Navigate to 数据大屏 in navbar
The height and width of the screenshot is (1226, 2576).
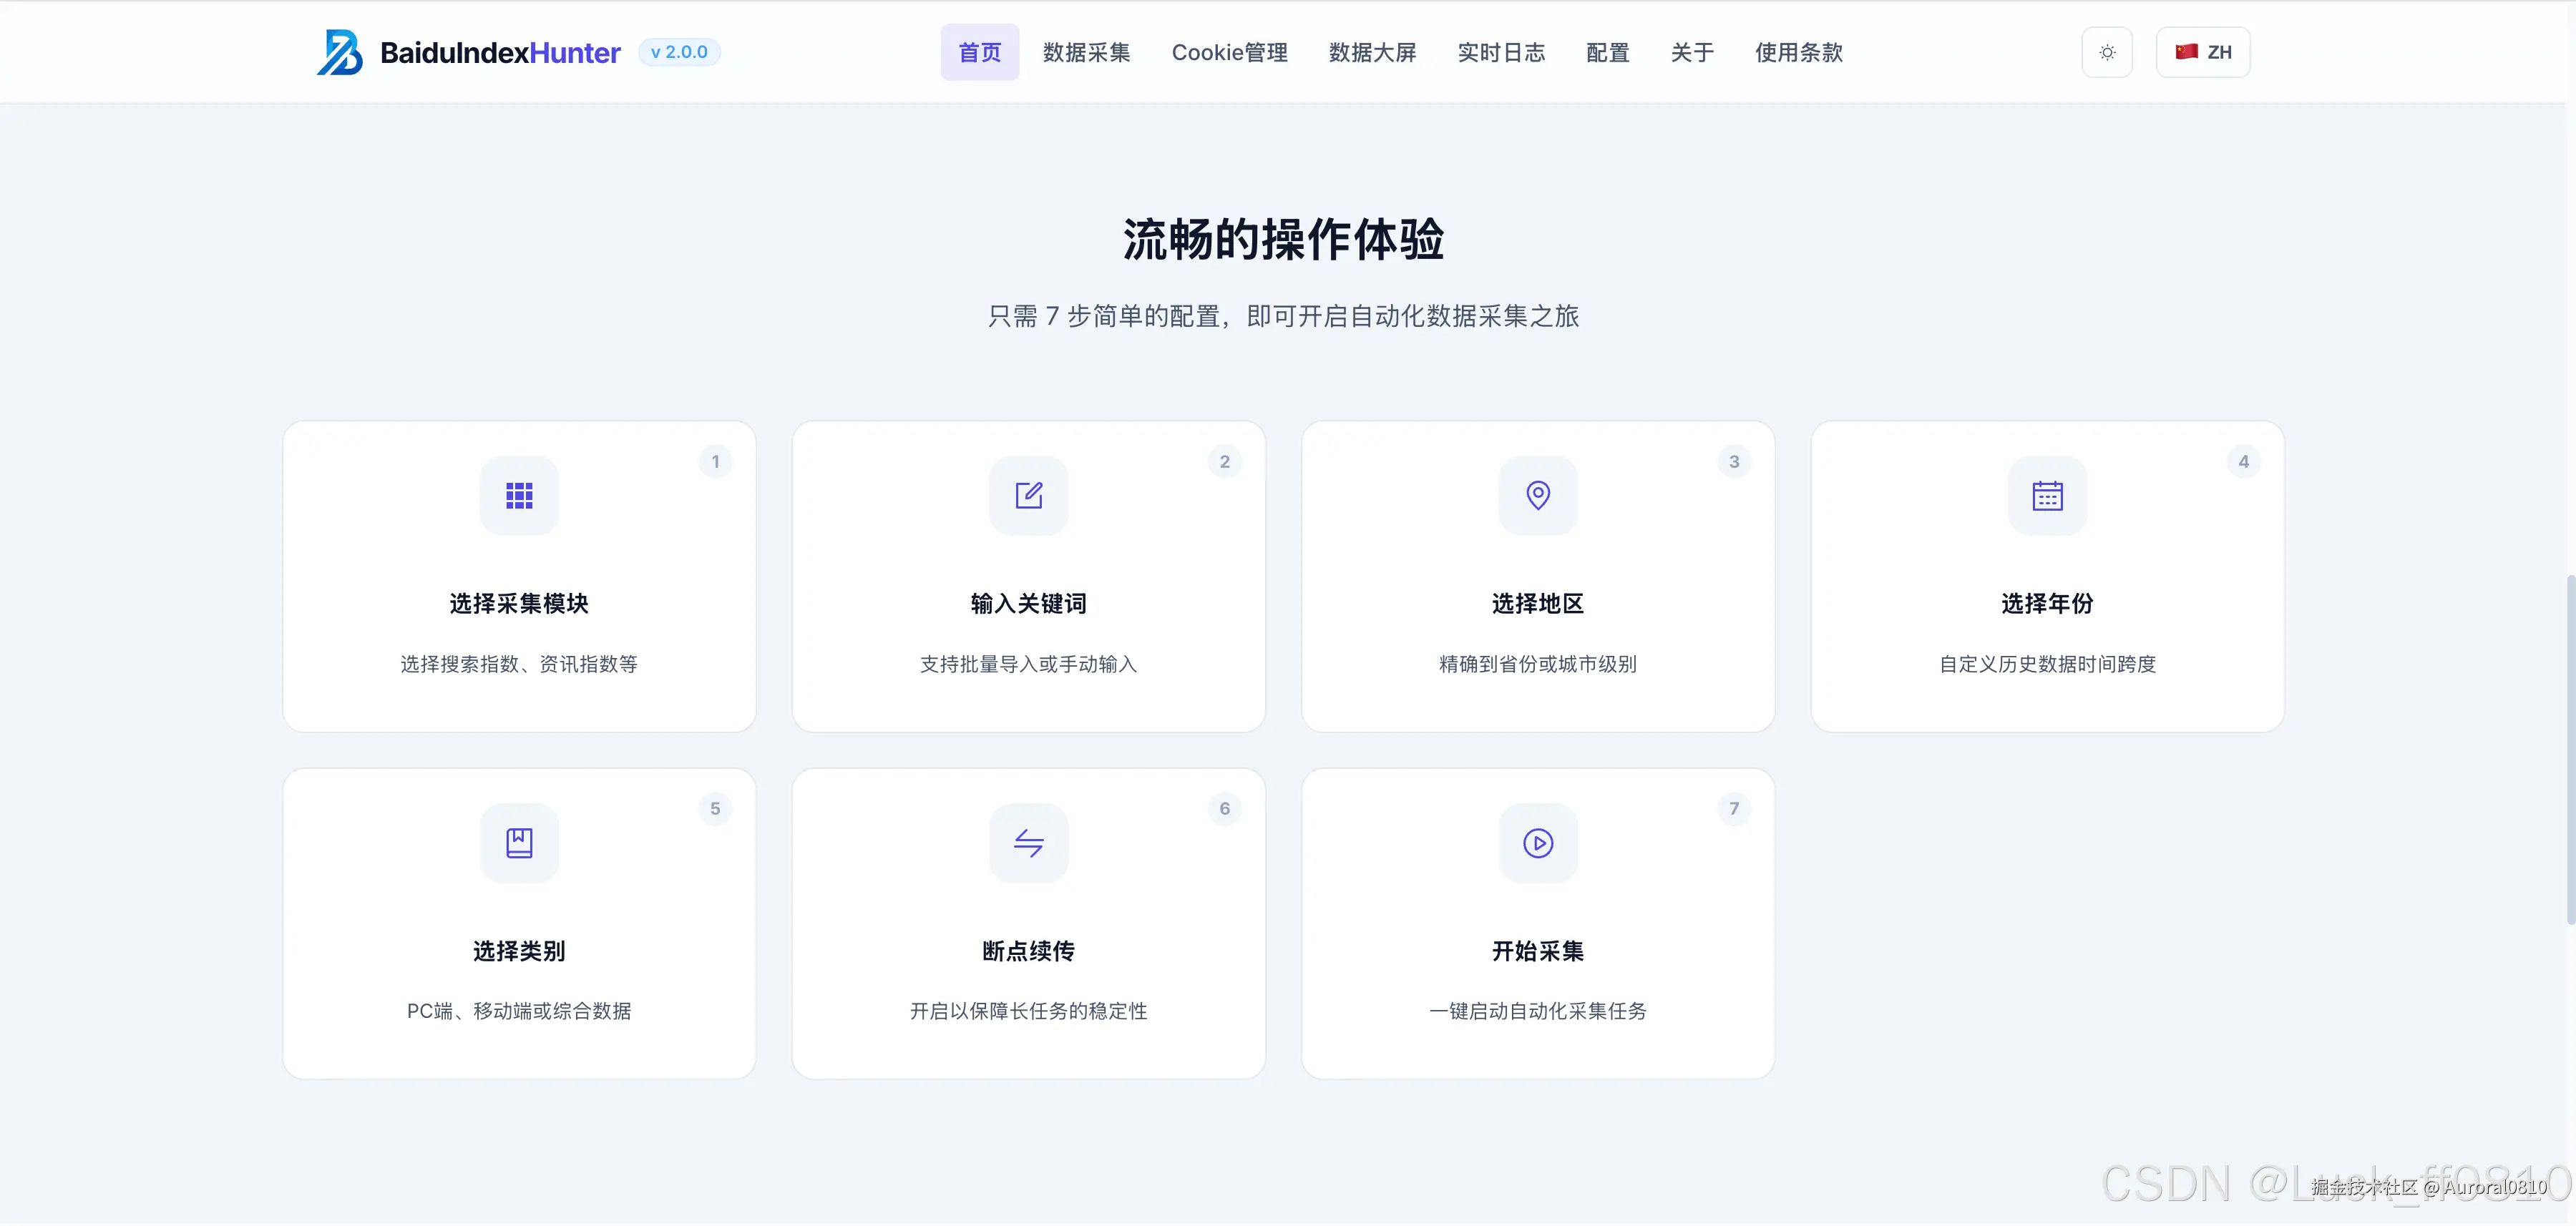(x=1372, y=52)
